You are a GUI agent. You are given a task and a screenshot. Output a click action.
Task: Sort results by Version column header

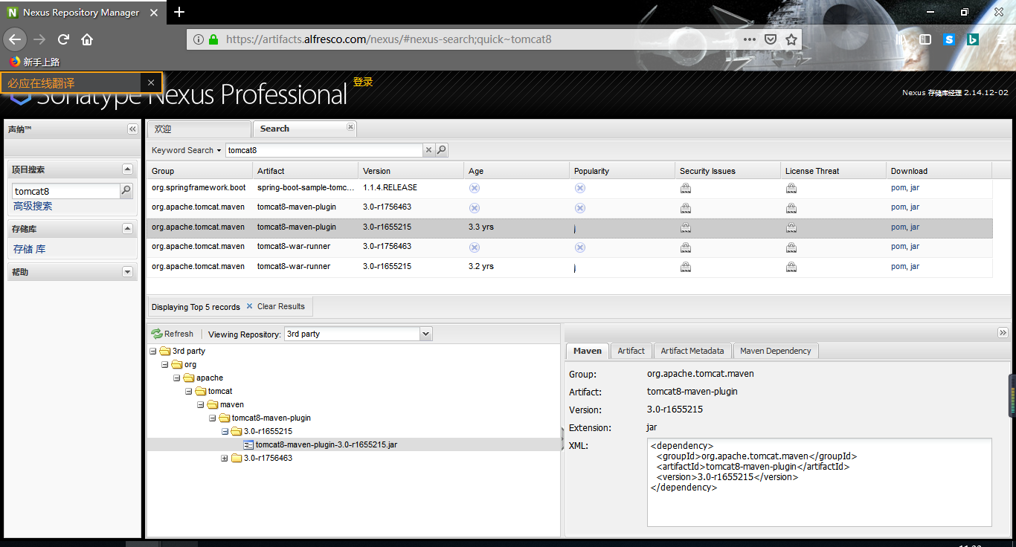[x=411, y=171]
